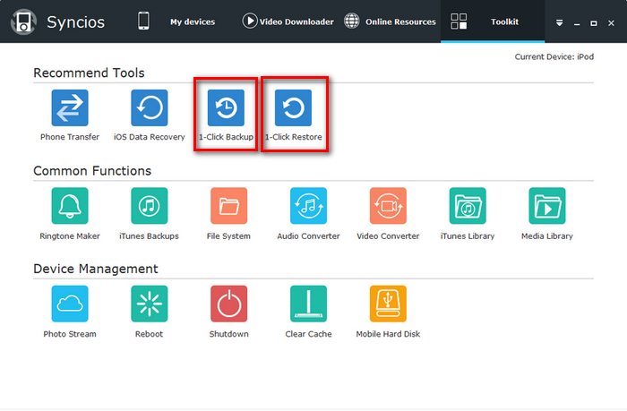Reboot the device
Image resolution: width=627 pixels, height=411 pixels.
(x=150, y=304)
